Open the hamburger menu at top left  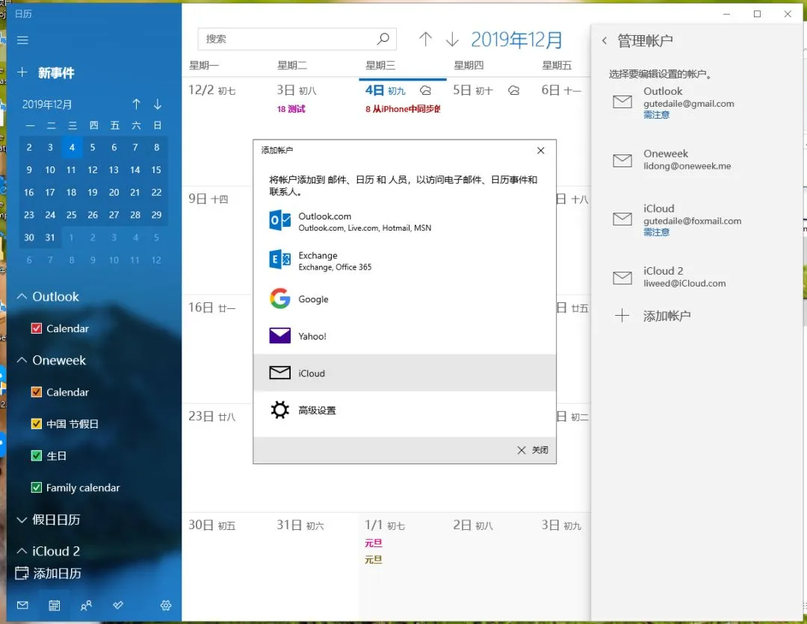click(22, 40)
